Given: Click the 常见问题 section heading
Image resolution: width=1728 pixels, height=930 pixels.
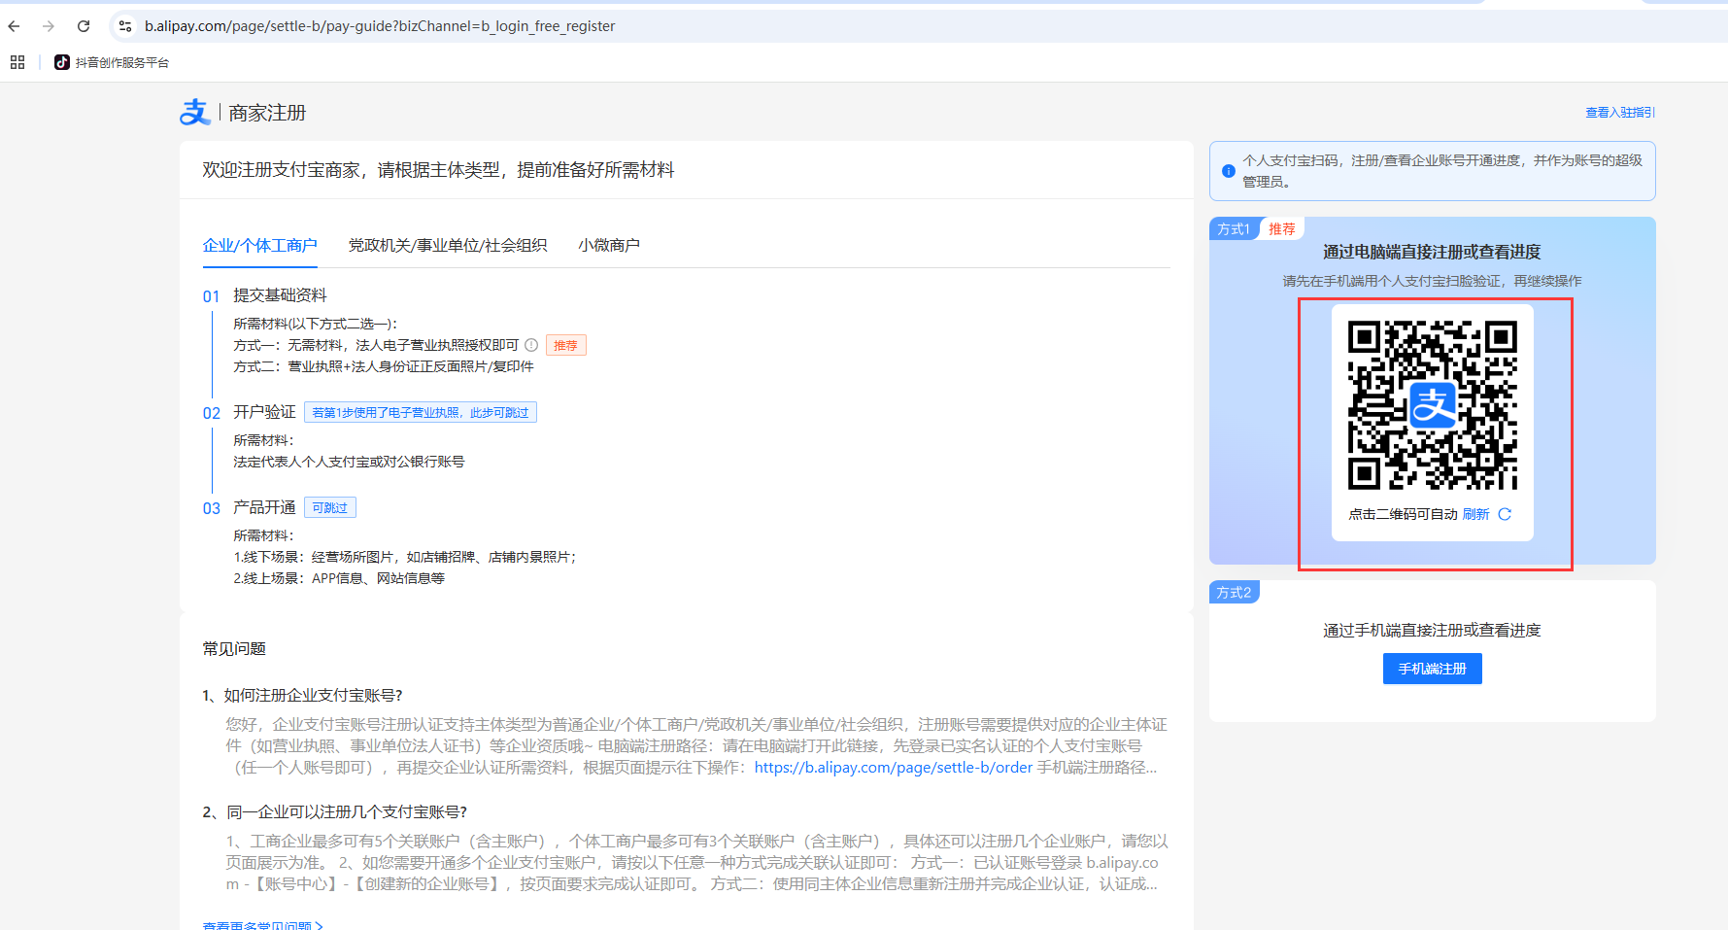Looking at the screenshot, I should pyautogui.click(x=234, y=648).
